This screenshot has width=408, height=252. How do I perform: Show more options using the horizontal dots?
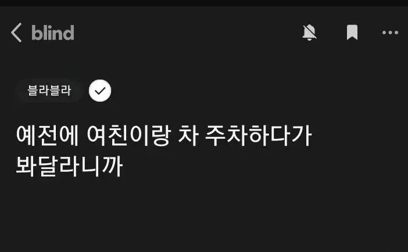coord(390,33)
